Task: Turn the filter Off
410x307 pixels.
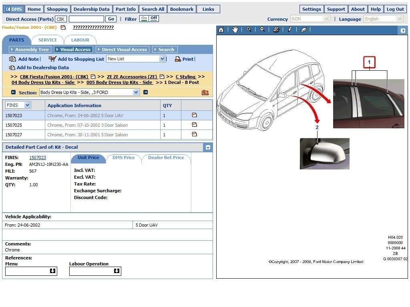Action: click(x=154, y=18)
